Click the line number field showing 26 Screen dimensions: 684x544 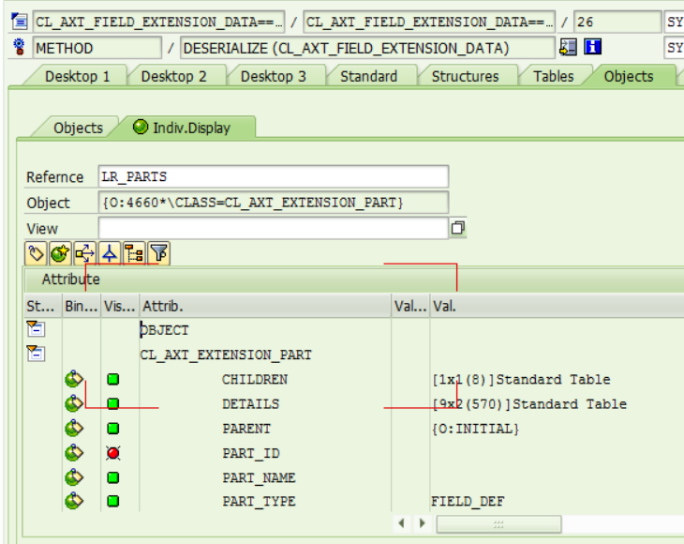click(x=617, y=22)
